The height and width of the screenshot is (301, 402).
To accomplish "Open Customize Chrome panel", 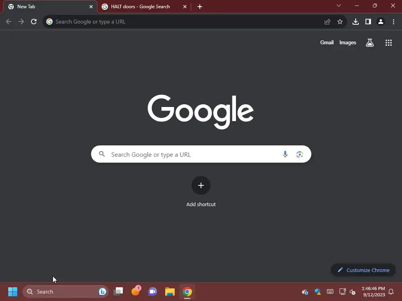I will tap(363, 270).
